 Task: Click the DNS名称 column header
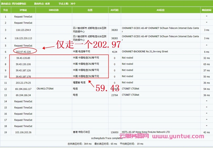[54, 10]
